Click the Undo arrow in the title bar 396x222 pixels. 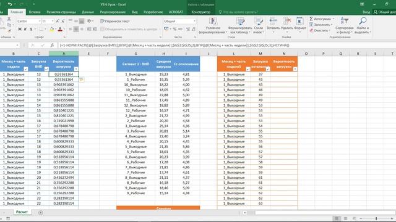click(10, 4)
